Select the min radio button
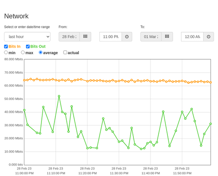 6,52
